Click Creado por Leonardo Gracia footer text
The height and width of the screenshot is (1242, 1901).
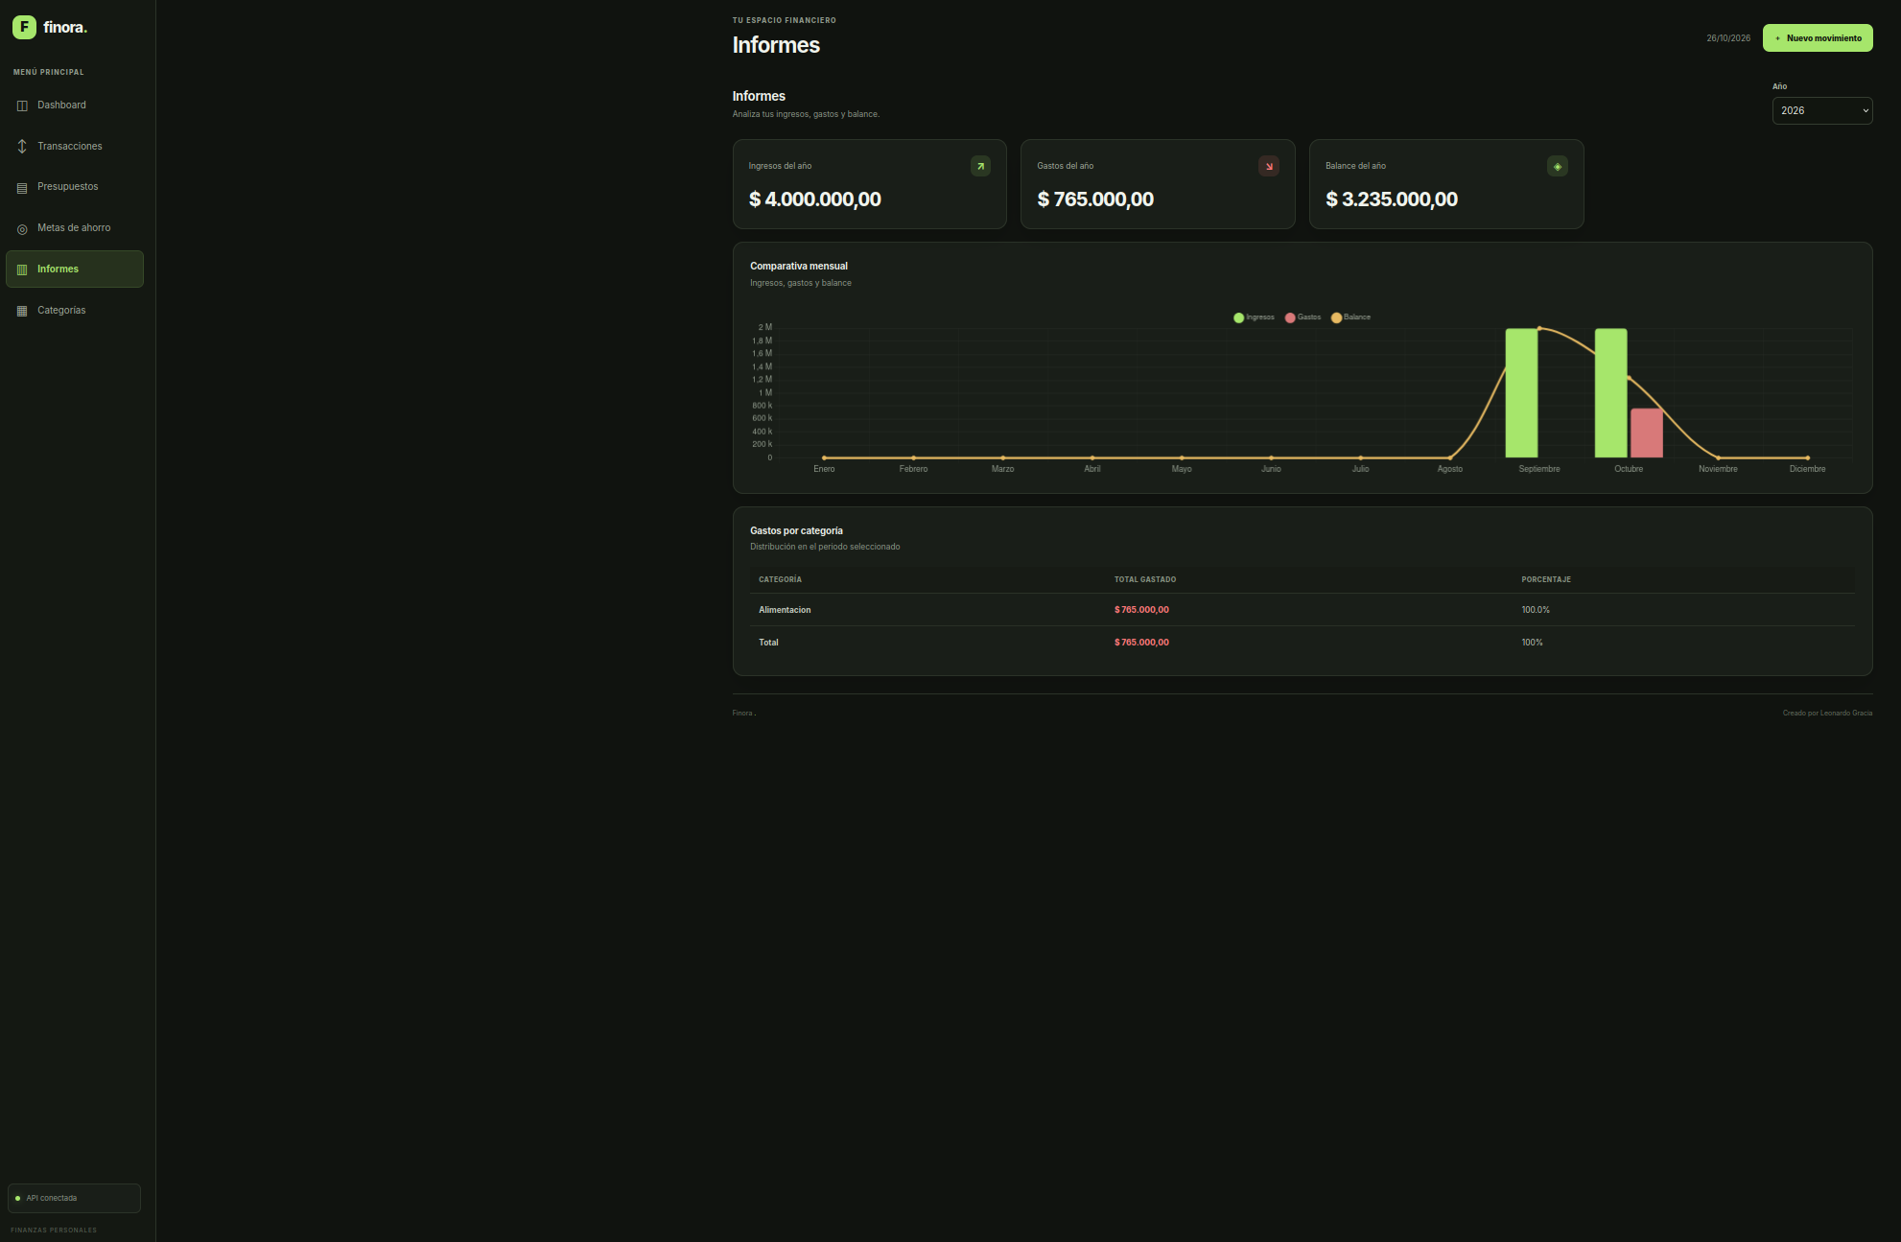(1827, 714)
